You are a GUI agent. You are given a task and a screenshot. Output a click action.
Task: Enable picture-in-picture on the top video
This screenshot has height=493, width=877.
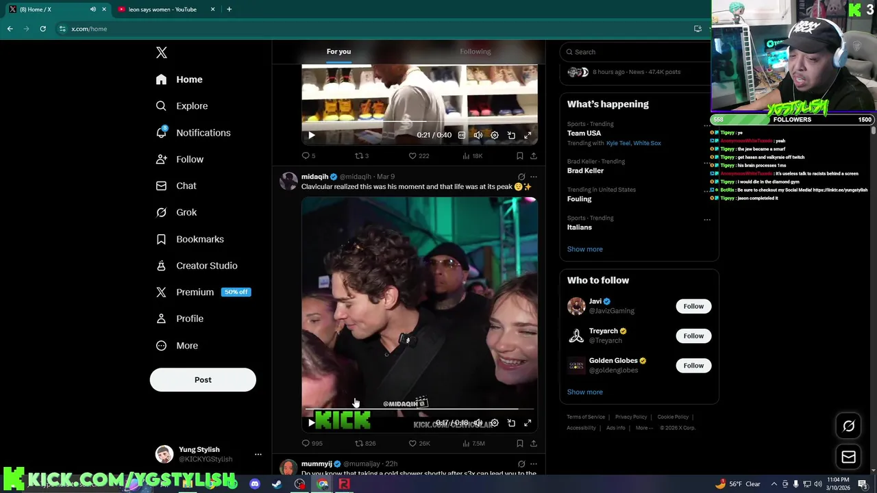[x=511, y=136]
